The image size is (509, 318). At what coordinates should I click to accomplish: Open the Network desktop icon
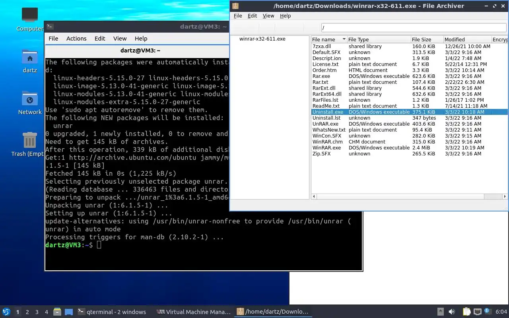coord(29,103)
